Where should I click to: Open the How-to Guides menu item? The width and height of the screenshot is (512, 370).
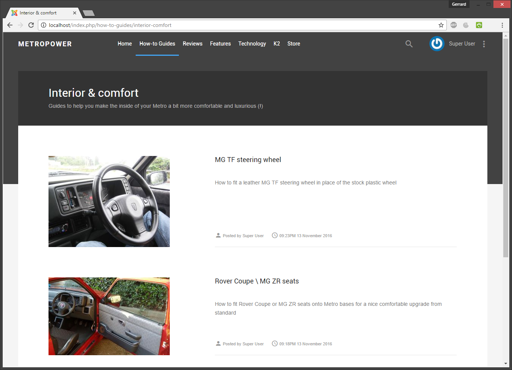[157, 44]
